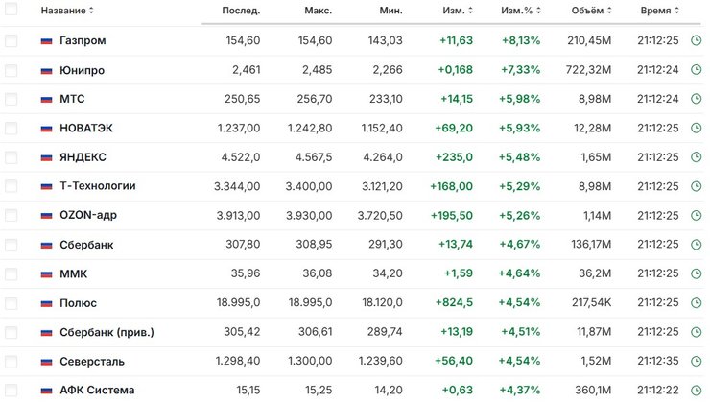The image size is (710, 404).
Task: Toggle the select-all checkbox in header
Action: [12, 11]
